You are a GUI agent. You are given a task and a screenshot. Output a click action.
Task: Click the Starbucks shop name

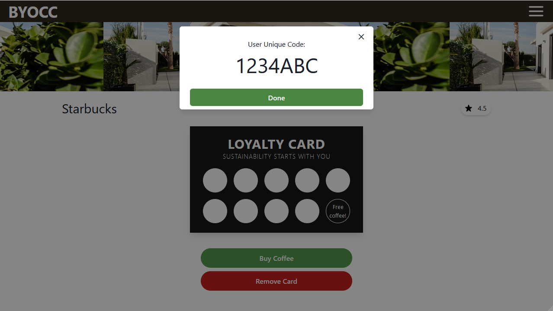click(x=90, y=109)
